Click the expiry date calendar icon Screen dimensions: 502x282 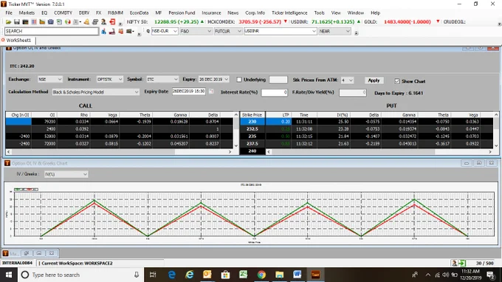pyautogui.click(x=211, y=92)
